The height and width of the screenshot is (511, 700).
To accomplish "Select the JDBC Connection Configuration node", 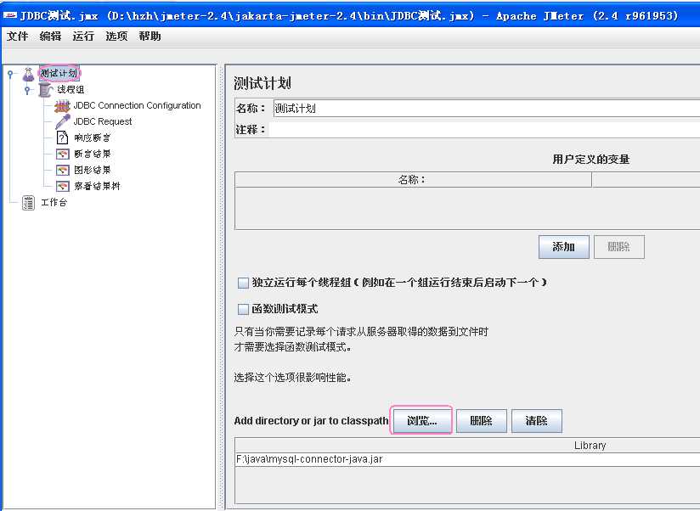I will pyautogui.click(x=137, y=105).
